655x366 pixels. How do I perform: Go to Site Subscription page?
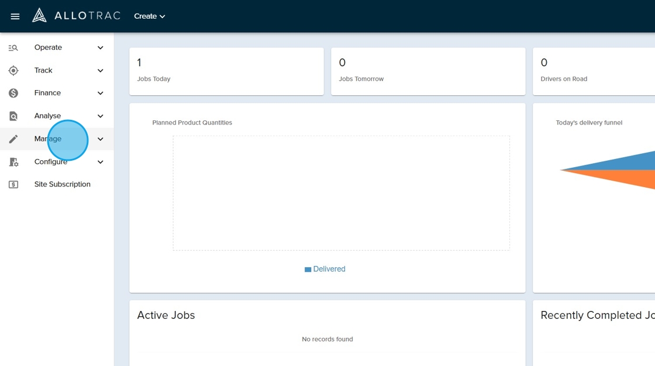62,185
